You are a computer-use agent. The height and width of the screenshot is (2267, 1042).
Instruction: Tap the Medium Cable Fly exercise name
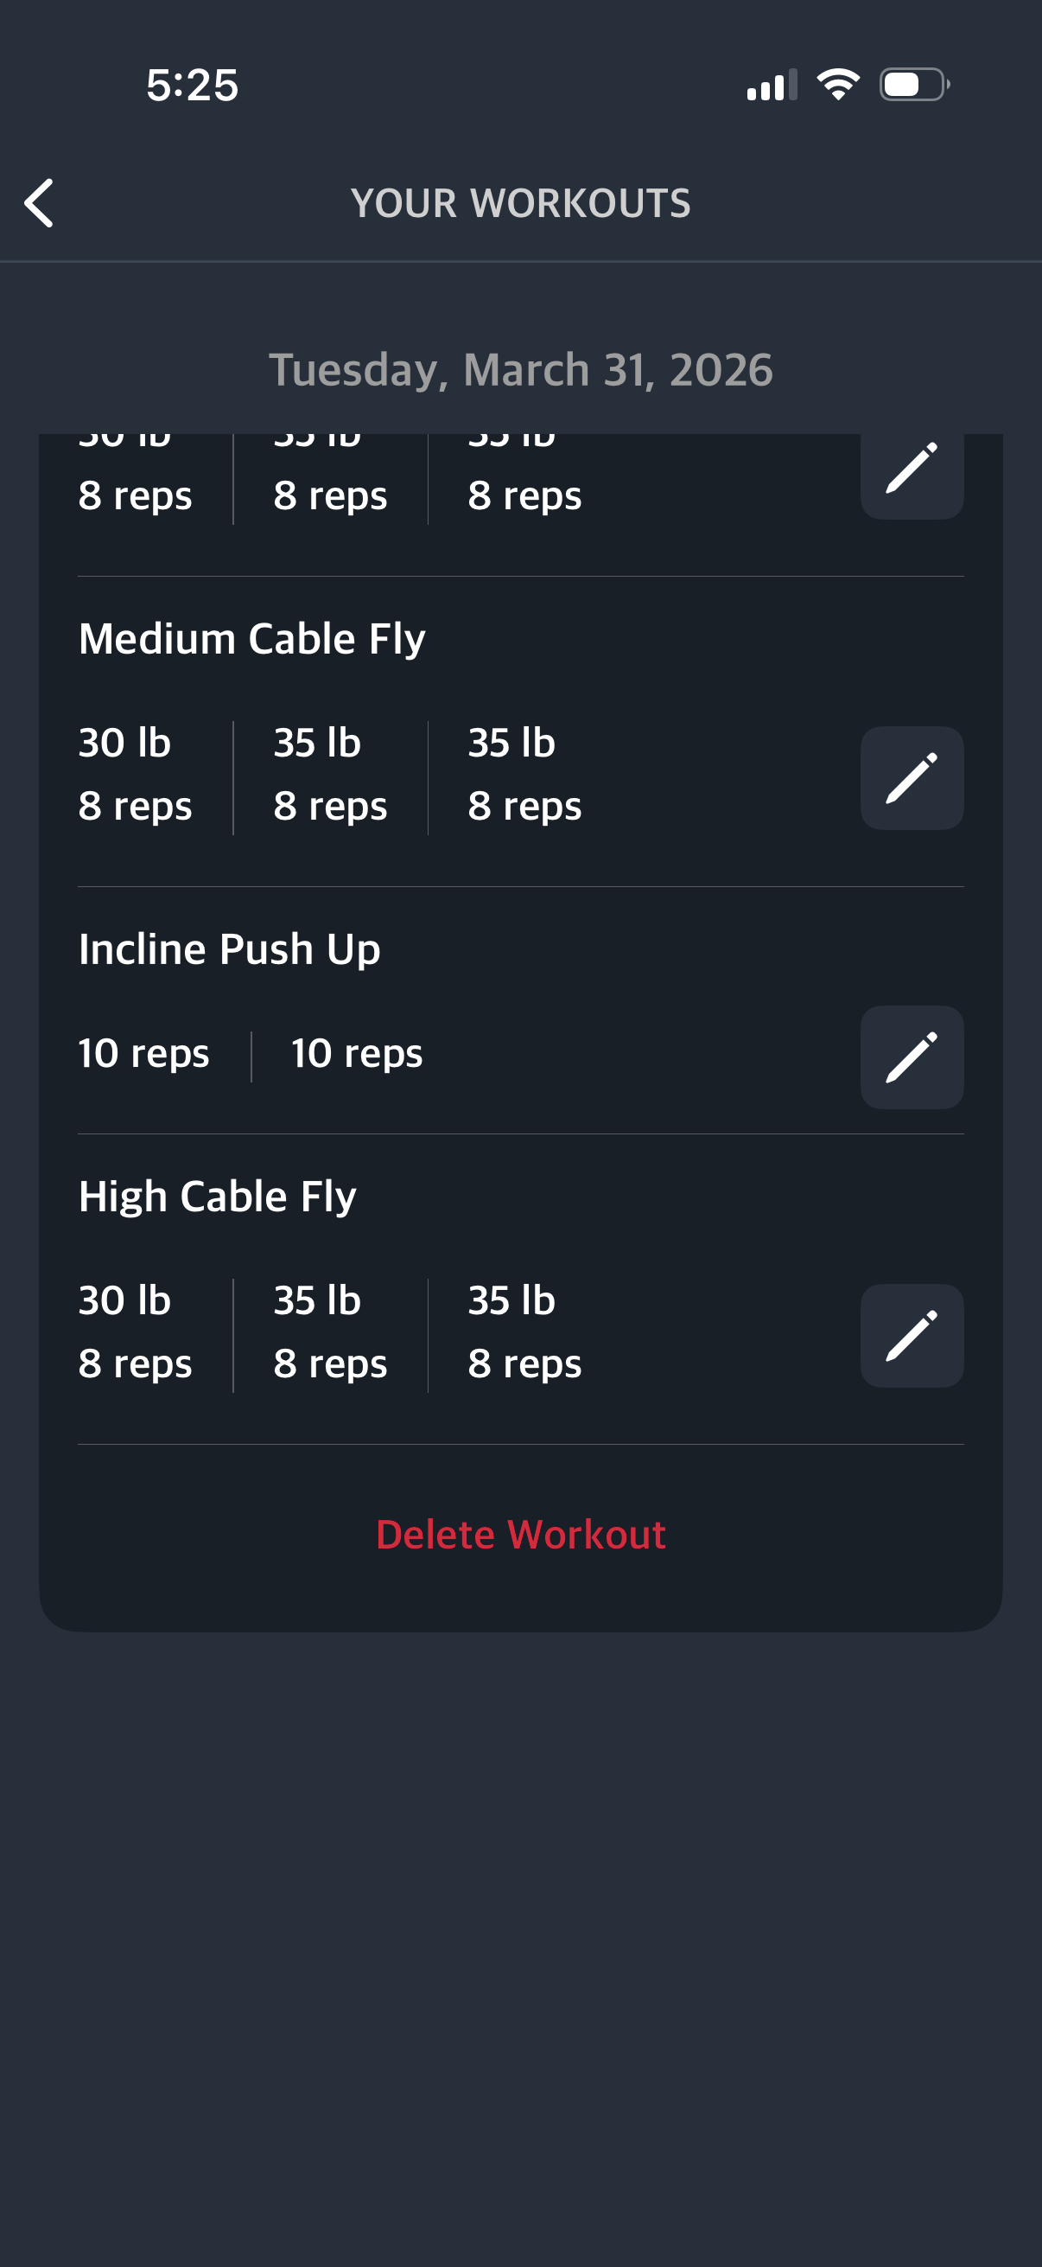click(x=251, y=638)
